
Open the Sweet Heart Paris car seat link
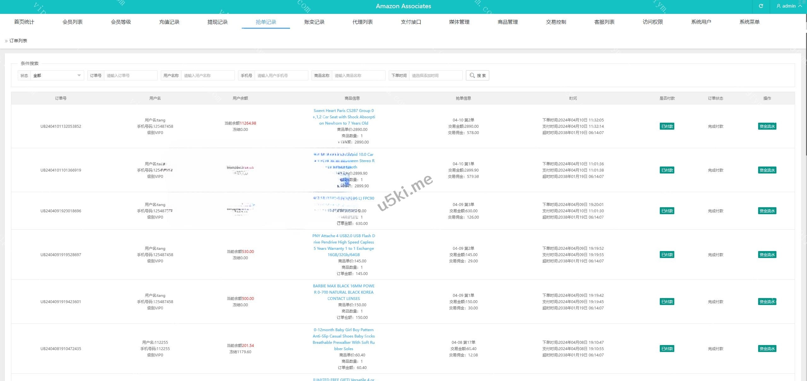[x=344, y=117]
